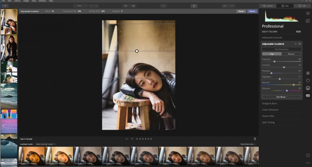
Task: Toggle the eye quick preview icon
Action: click(126, 6)
